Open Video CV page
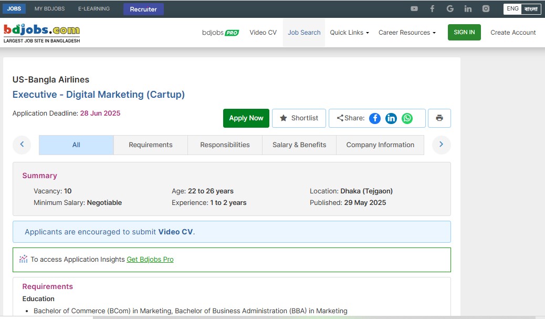 263,33
